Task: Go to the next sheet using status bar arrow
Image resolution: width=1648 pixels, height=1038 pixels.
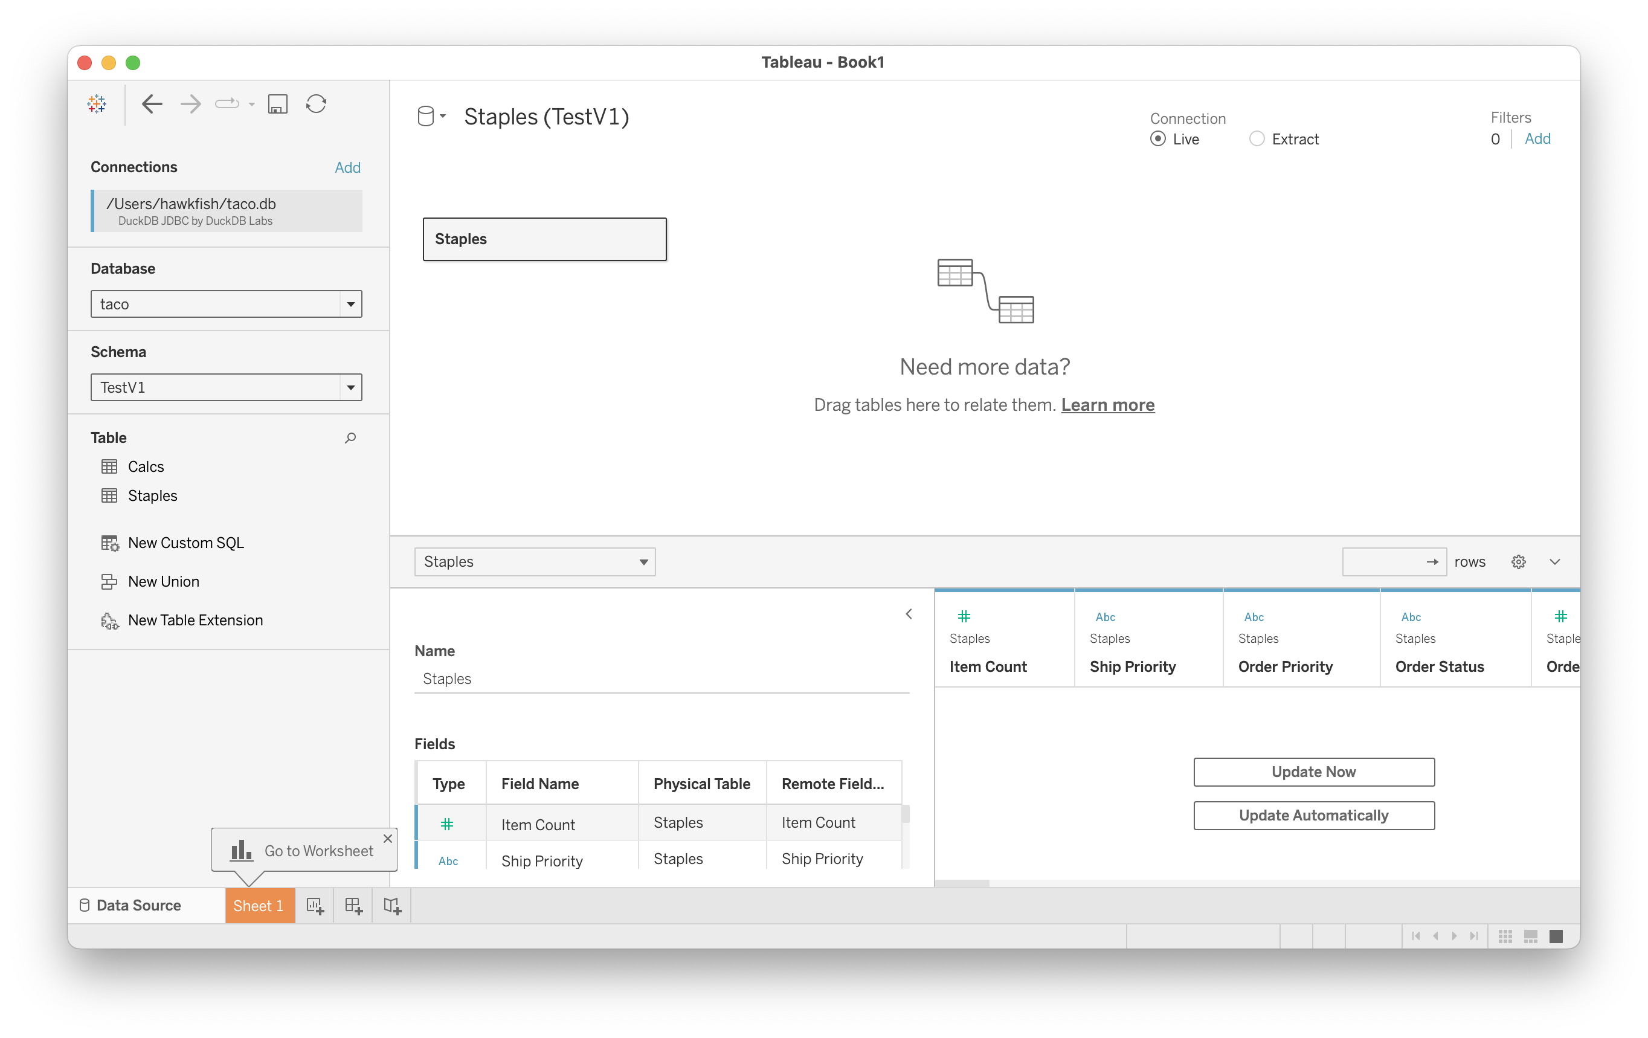Action: pos(1454,935)
